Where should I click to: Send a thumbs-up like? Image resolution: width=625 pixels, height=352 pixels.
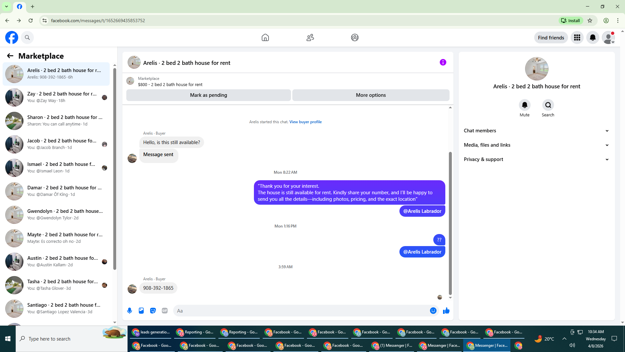446,311
